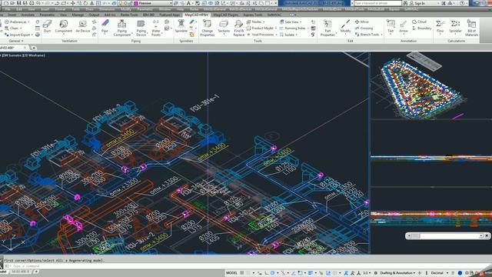Open the annotation scale 1:1 dropdown
This screenshot has width=492, height=277.
[367, 273]
